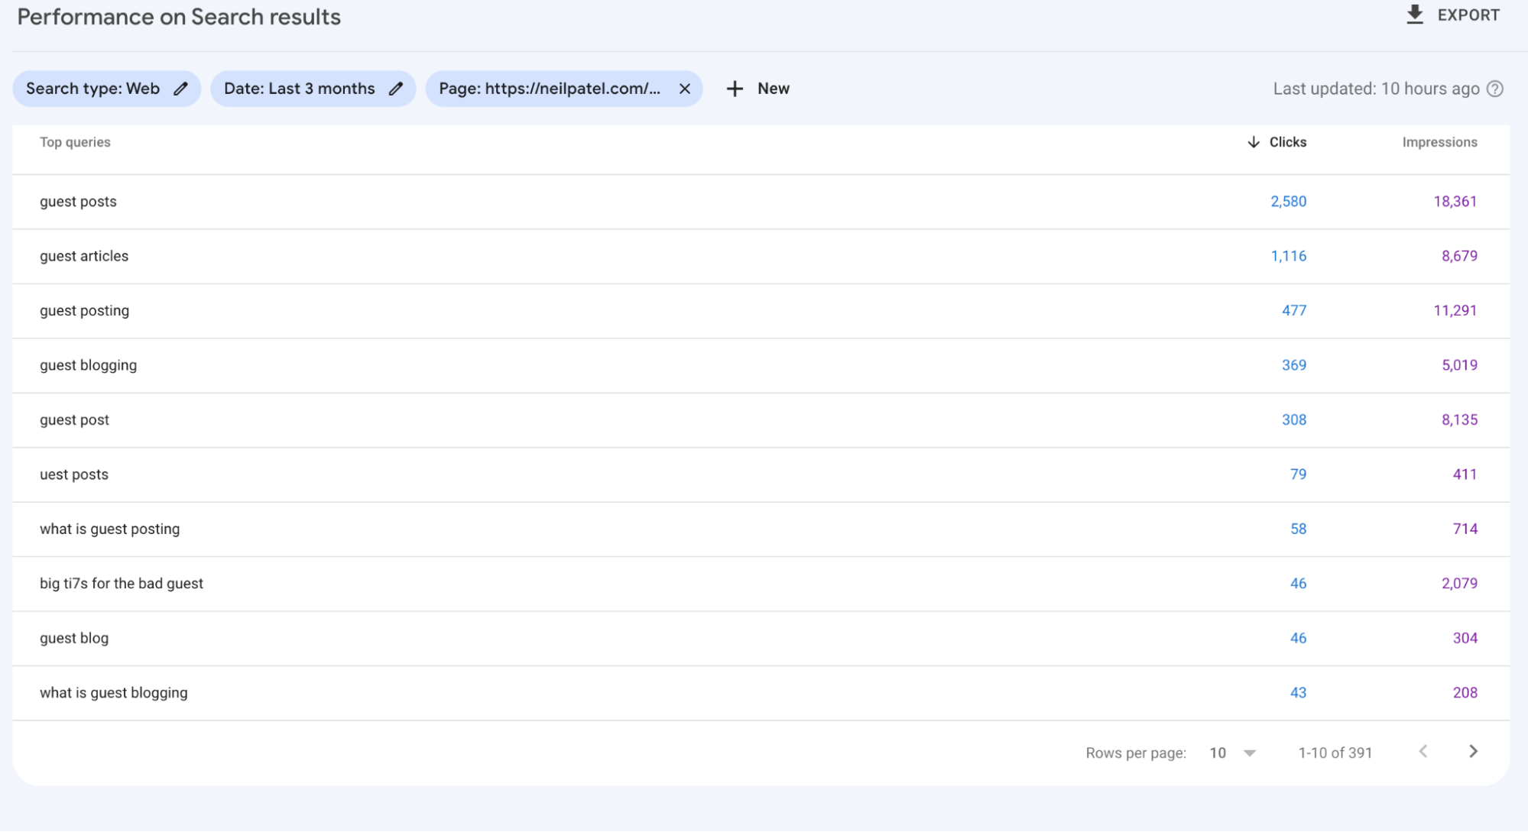This screenshot has width=1528, height=832.
Task: Go to previous page of results
Action: pyautogui.click(x=1423, y=752)
